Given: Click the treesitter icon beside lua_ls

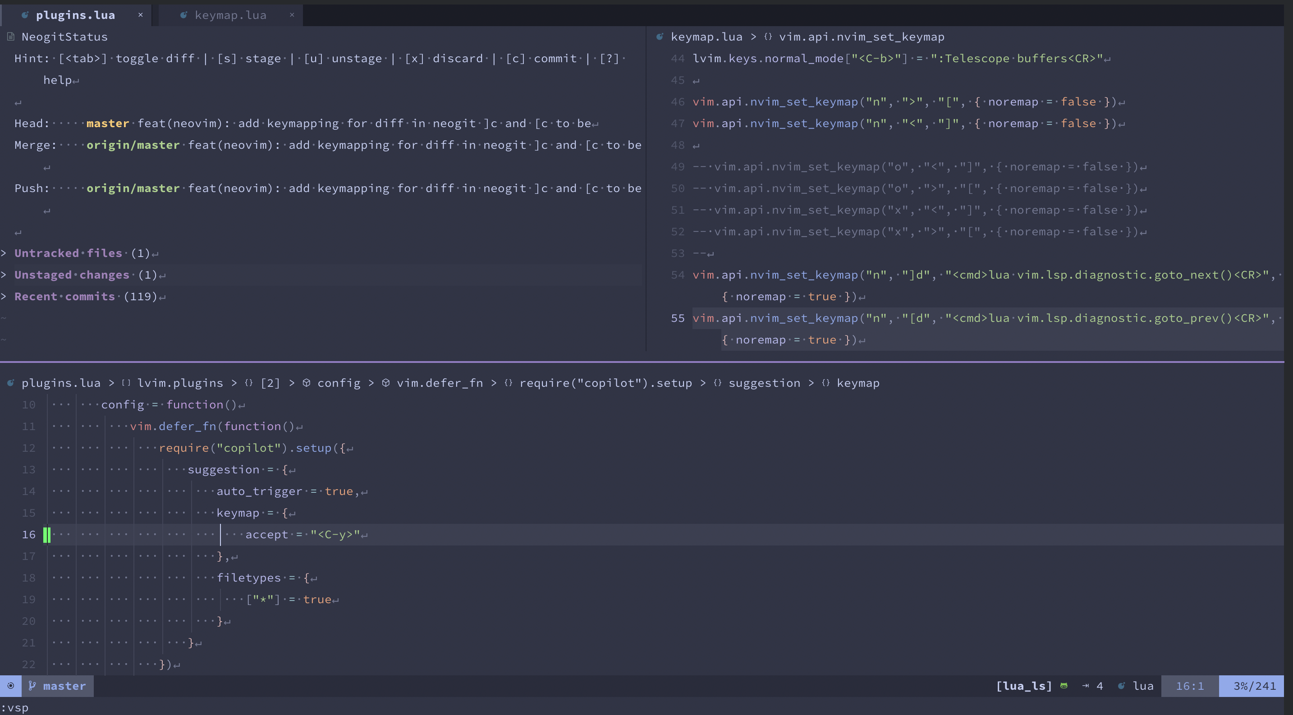Looking at the screenshot, I should point(1064,686).
